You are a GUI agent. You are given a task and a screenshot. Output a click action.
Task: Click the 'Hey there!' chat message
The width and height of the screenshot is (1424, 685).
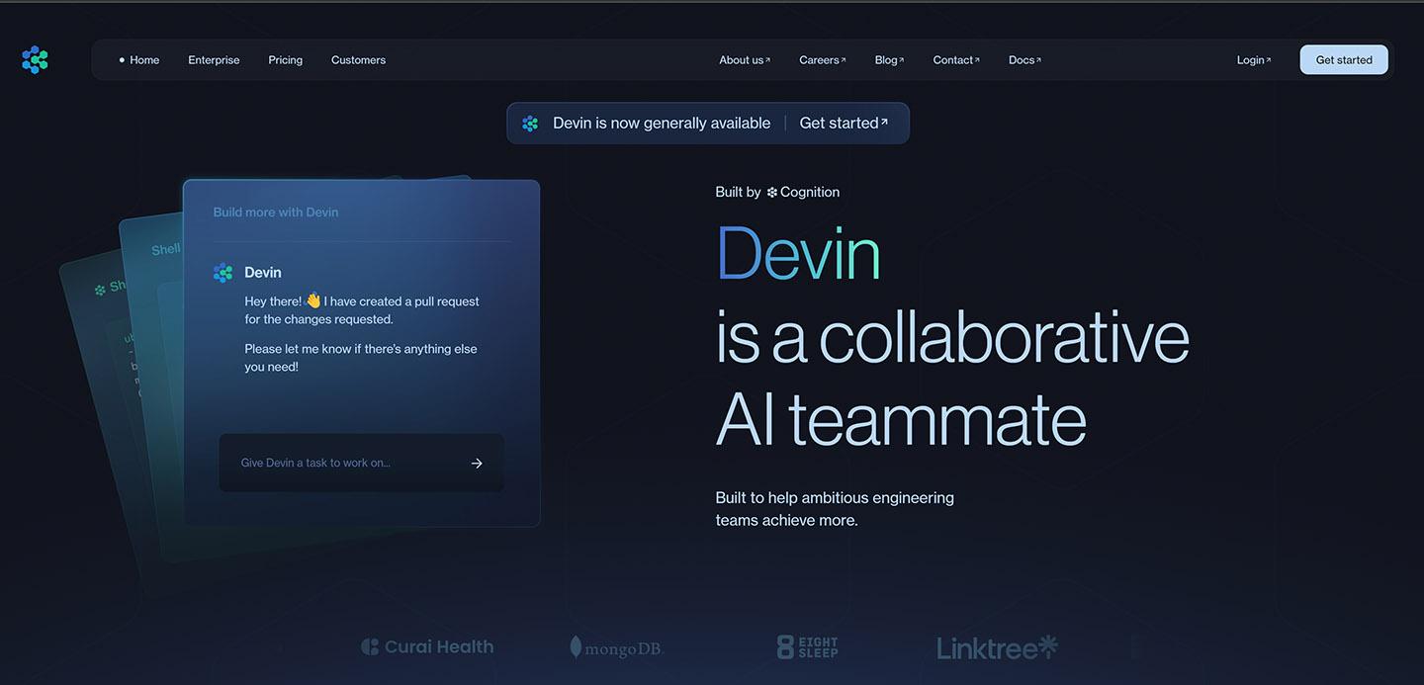coord(362,309)
